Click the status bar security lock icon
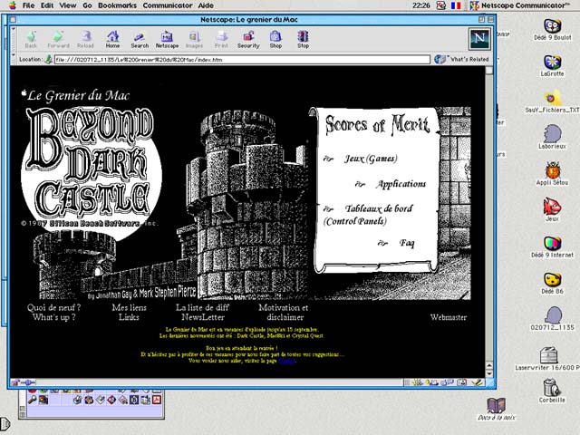 point(15,382)
